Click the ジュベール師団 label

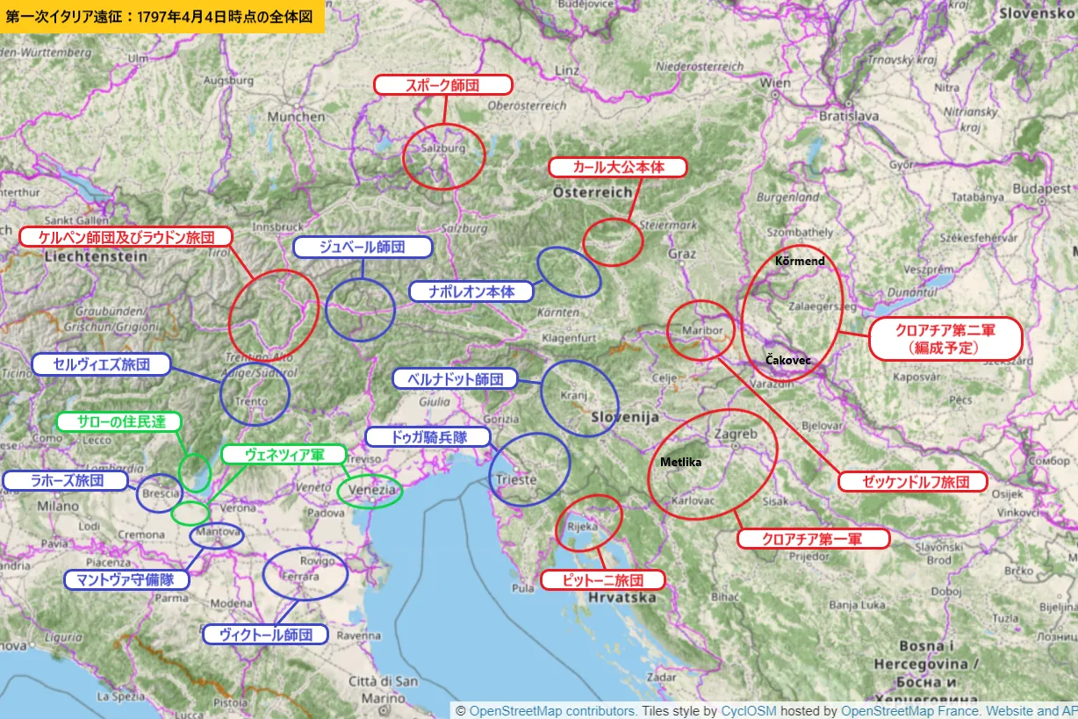click(363, 248)
